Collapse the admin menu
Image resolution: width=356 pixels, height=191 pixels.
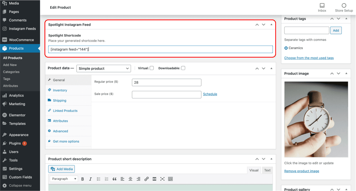(x=20, y=186)
